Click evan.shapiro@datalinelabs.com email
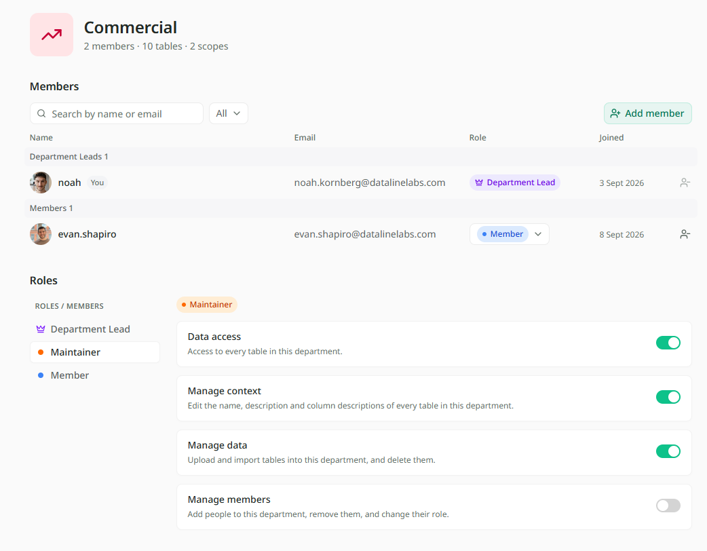707x551 pixels. tap(365, 234)
